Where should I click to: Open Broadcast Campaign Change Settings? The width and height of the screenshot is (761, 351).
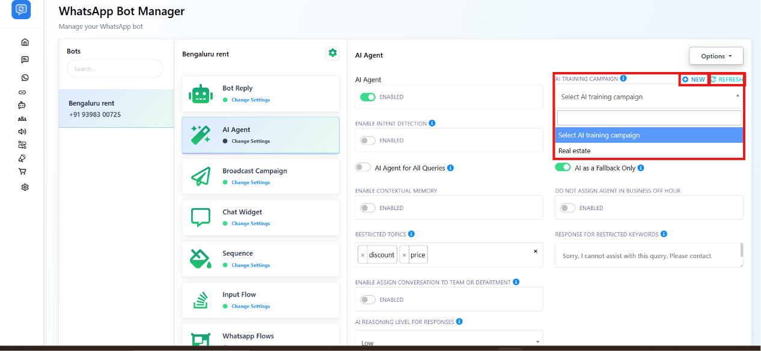[x=251, y=182]
